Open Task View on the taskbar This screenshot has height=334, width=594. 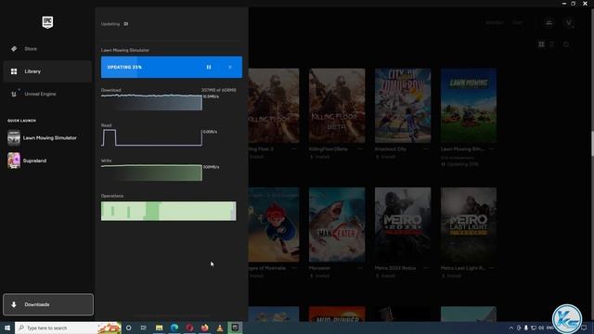(144, 328)
